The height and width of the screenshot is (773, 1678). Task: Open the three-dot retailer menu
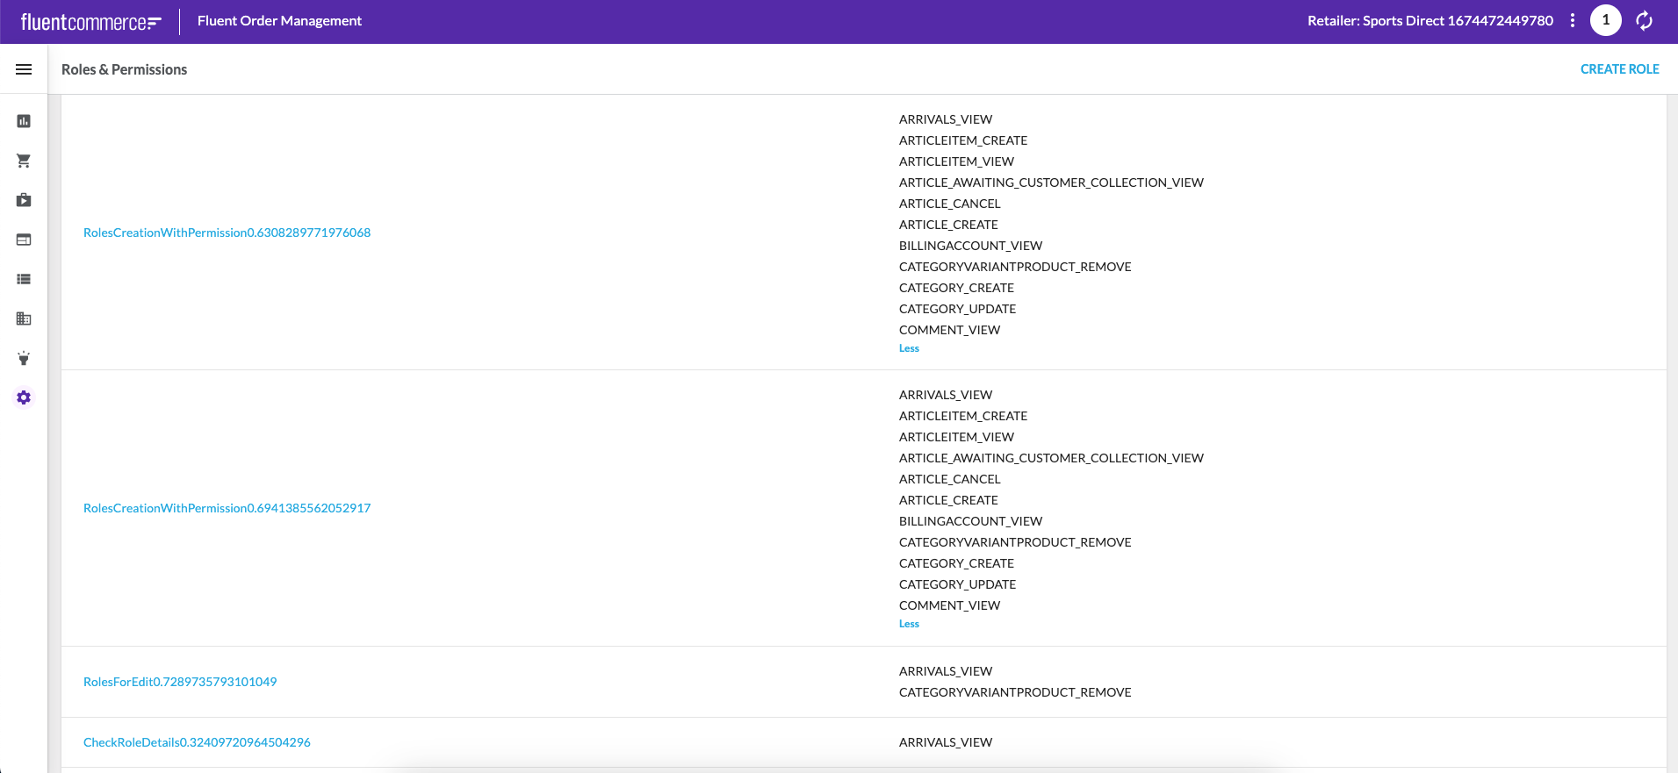click(x=1572, y=20)
